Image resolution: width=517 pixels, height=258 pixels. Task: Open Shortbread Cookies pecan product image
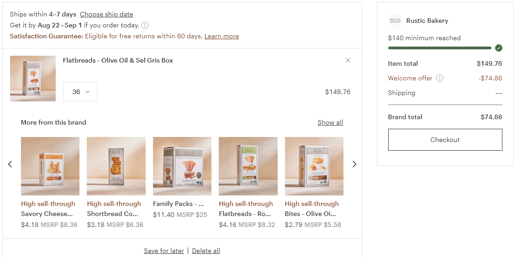coord(116,166)
